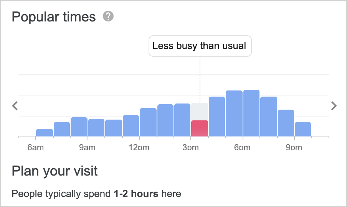Click the 9am popularity bar
Viewport: 347px width, 207px height.
96,128
